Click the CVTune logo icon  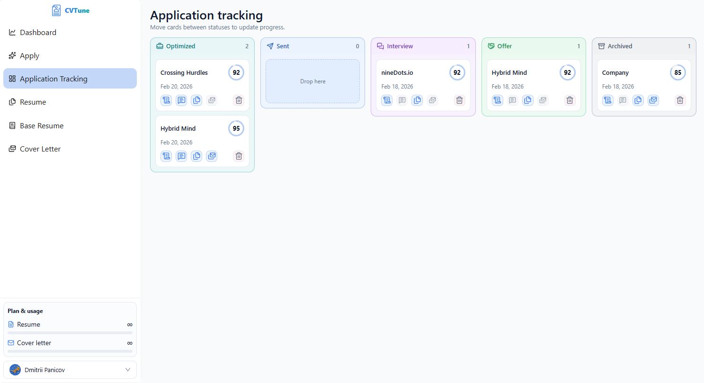click(56, 10)
